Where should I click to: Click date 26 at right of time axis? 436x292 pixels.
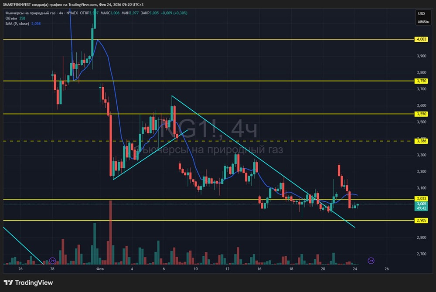tap(386, 269)
